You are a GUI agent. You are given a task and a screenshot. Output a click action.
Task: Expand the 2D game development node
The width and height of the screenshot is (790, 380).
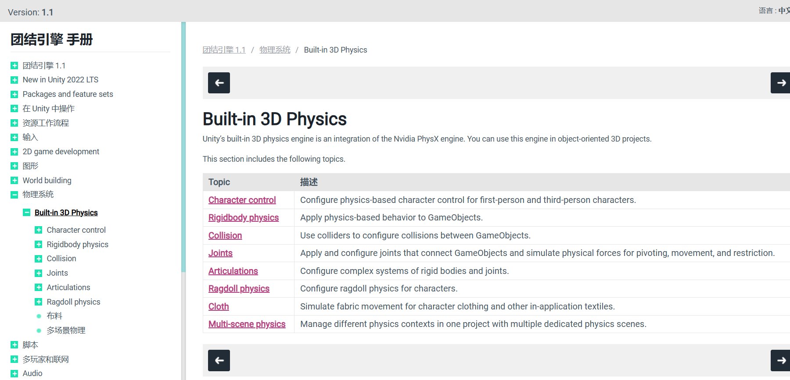coord(14,152)
